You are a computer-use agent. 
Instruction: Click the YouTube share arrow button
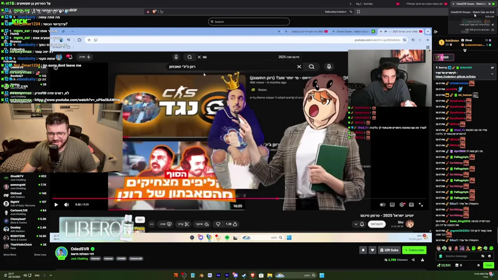point(203,224)
